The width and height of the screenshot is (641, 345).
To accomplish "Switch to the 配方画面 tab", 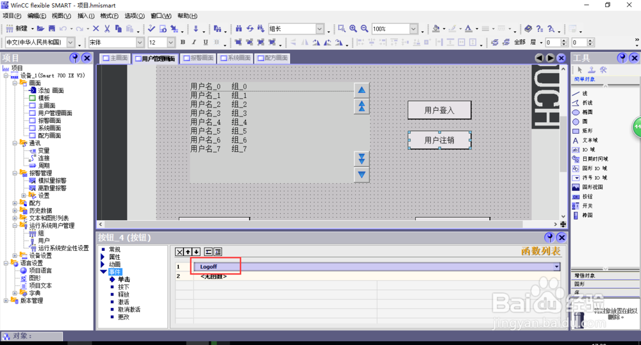I will (272, 58).
